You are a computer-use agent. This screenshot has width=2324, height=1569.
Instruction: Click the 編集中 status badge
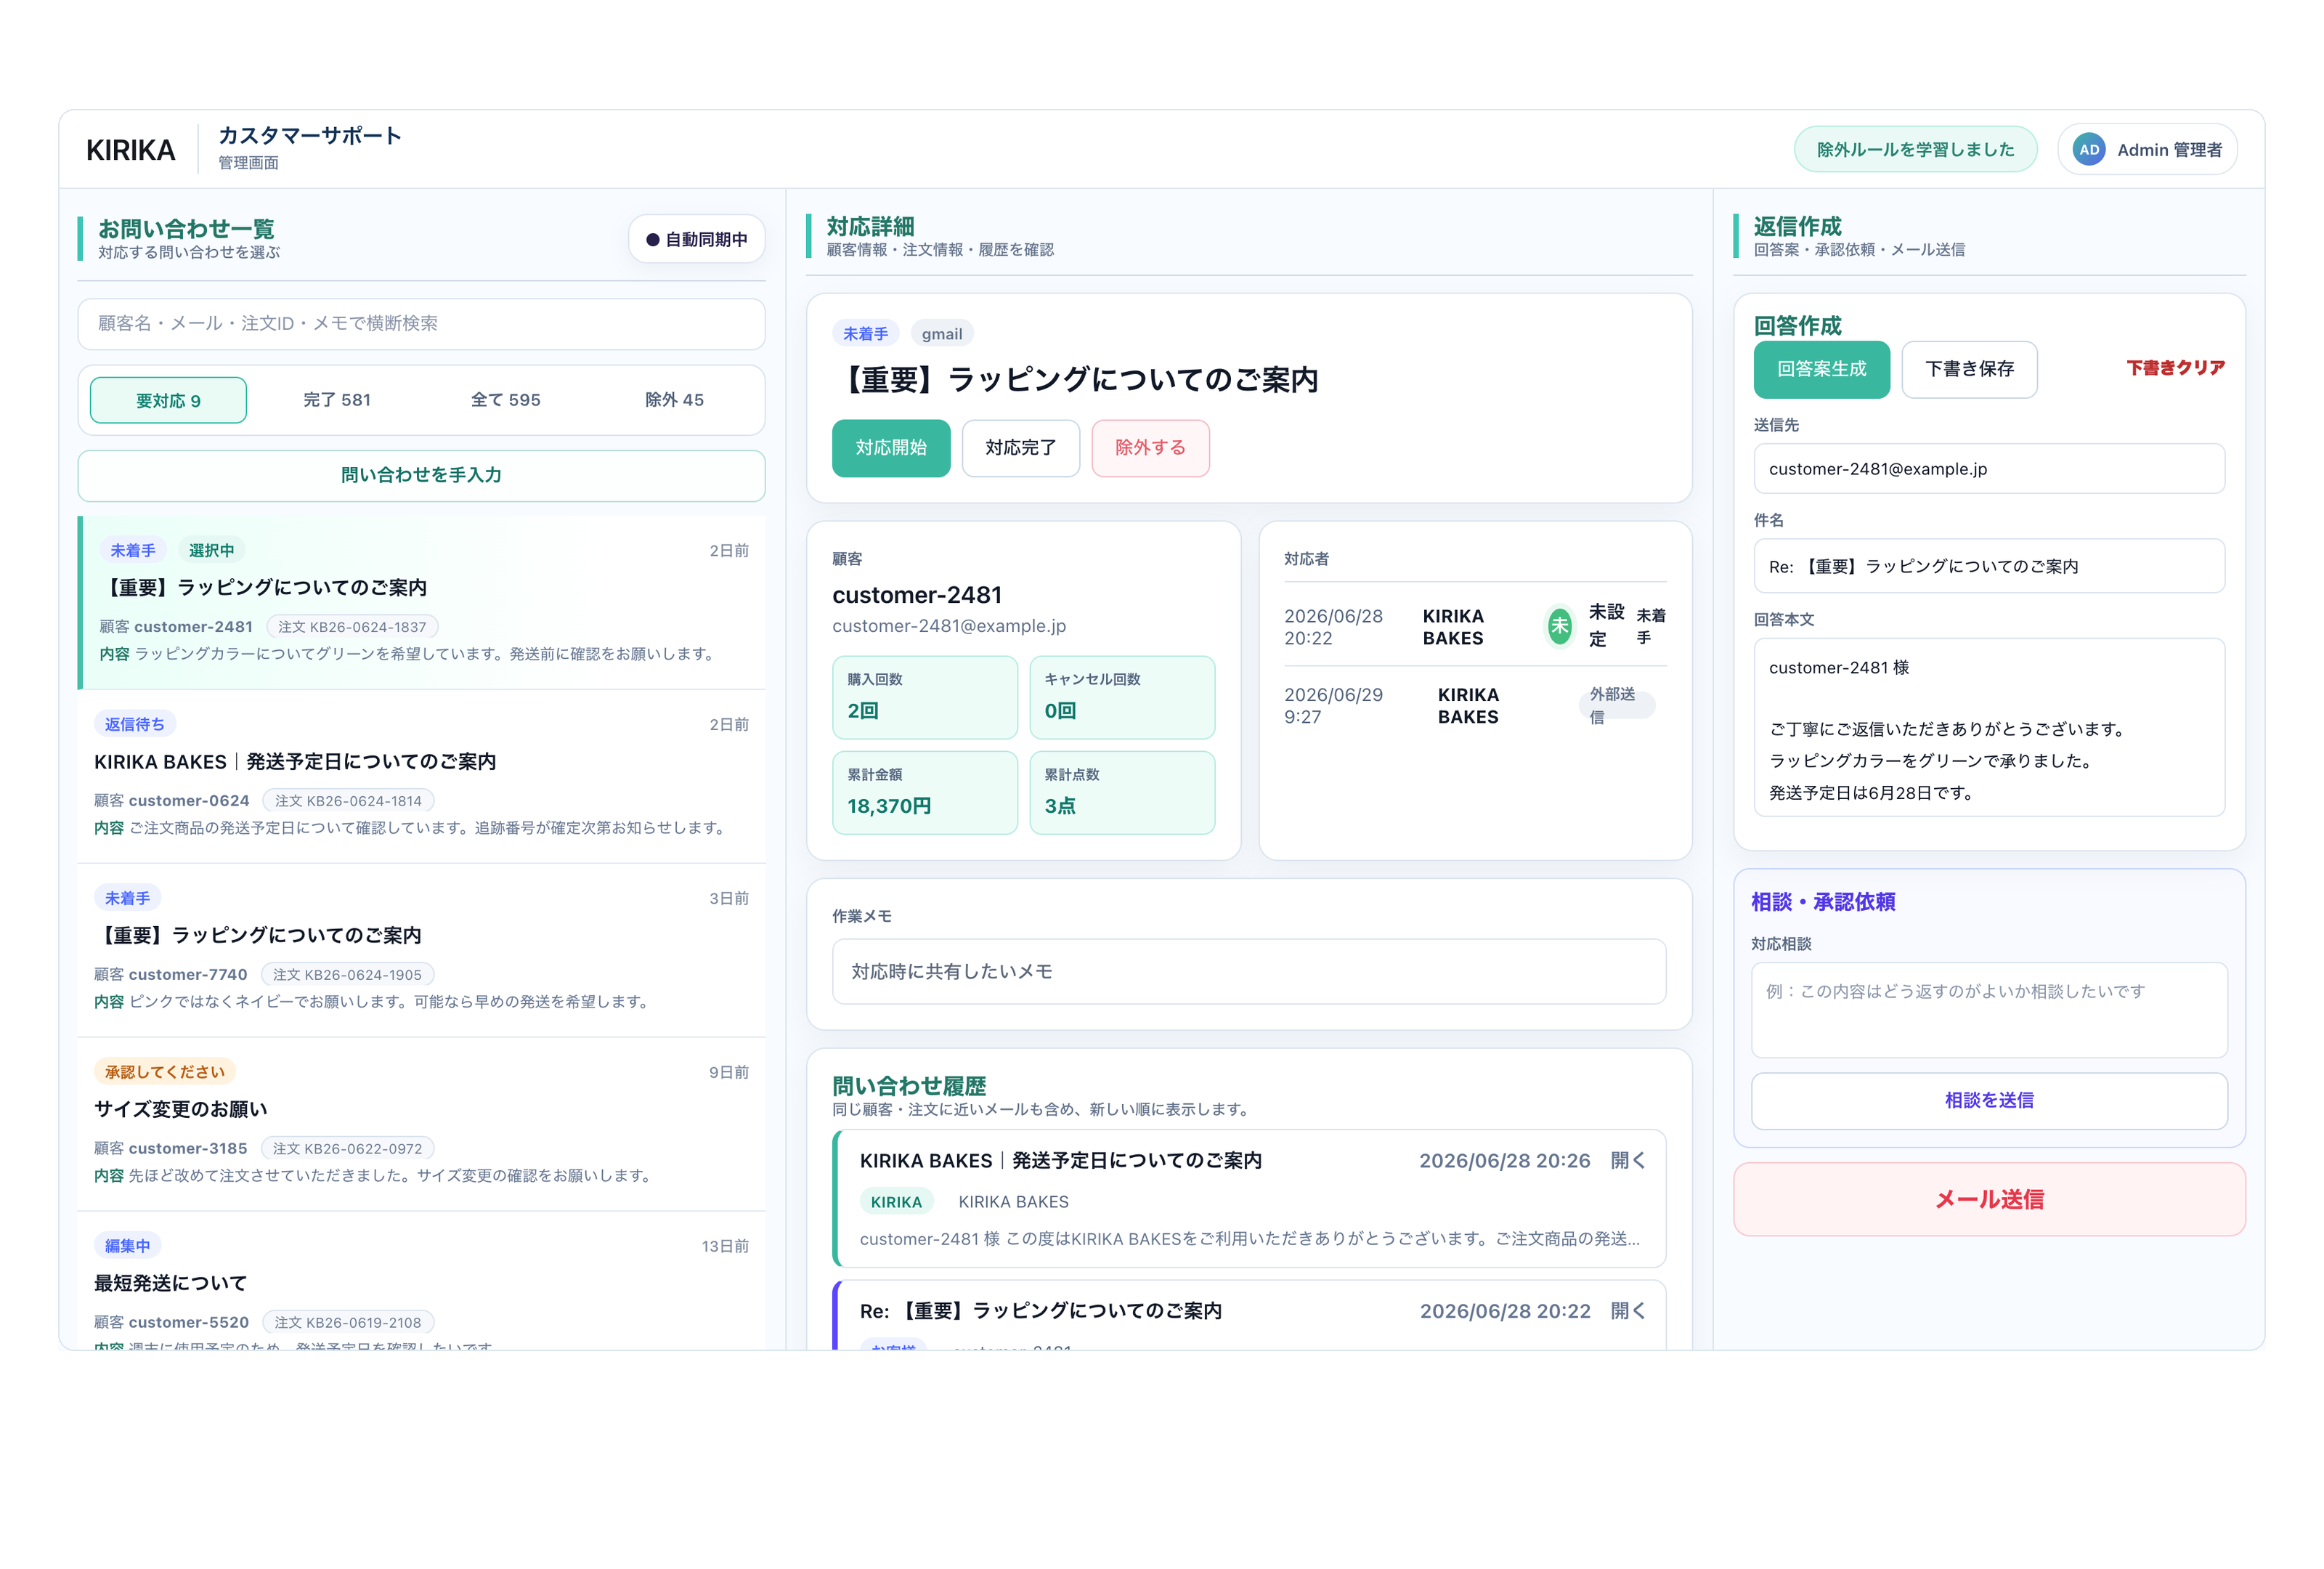click(x=128, y=1246)
